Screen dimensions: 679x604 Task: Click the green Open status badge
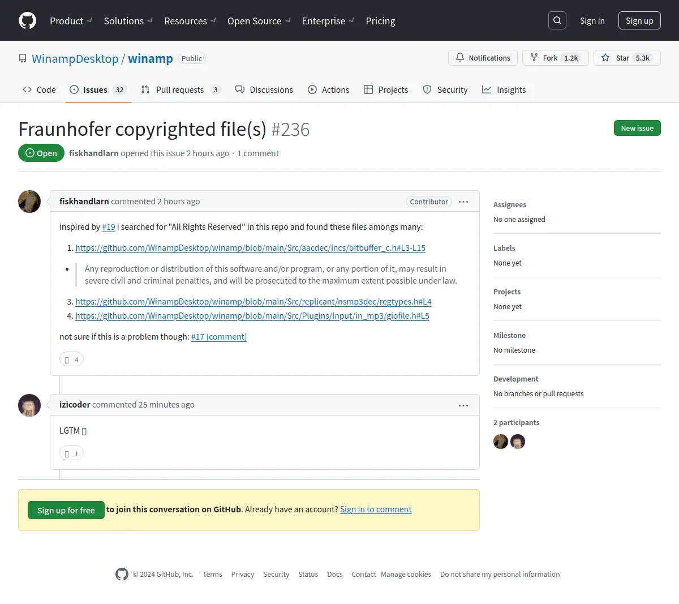[41, 153]
